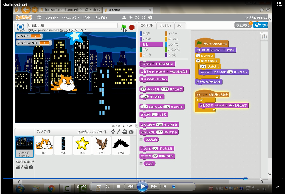Open the triumph sound dropdown in palette block

point(153,64)
